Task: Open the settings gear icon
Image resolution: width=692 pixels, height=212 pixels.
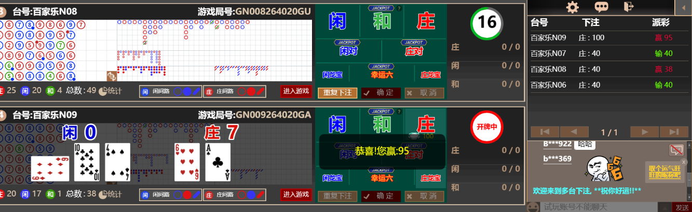Action: (x=572, y=7)
